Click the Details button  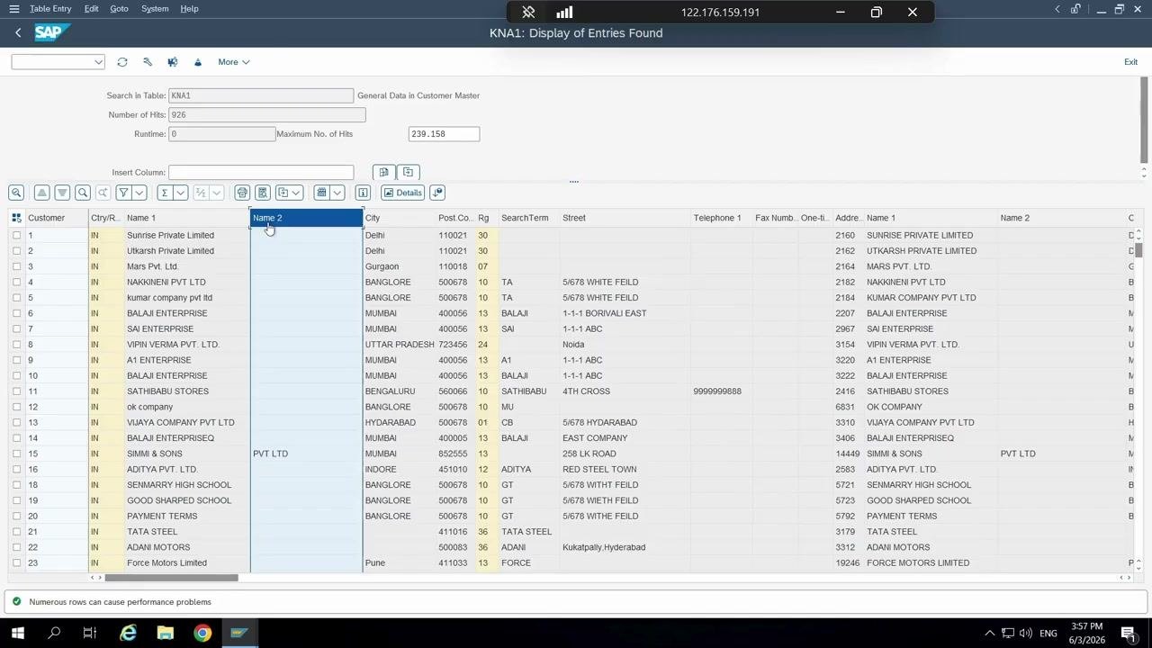pyautogui.click(x=401, y=193)
